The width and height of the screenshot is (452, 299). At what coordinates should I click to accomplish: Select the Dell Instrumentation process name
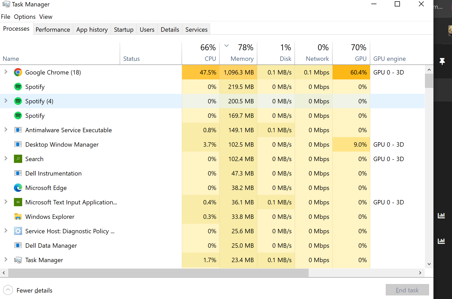(x=53, y=173)
